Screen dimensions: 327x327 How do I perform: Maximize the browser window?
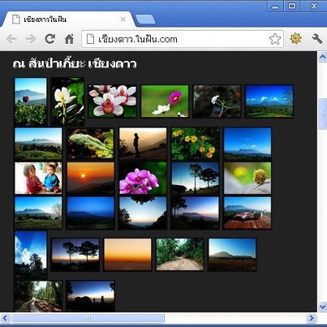pos(292,6)
